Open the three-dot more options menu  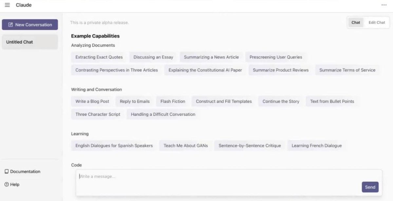point(384,5)
